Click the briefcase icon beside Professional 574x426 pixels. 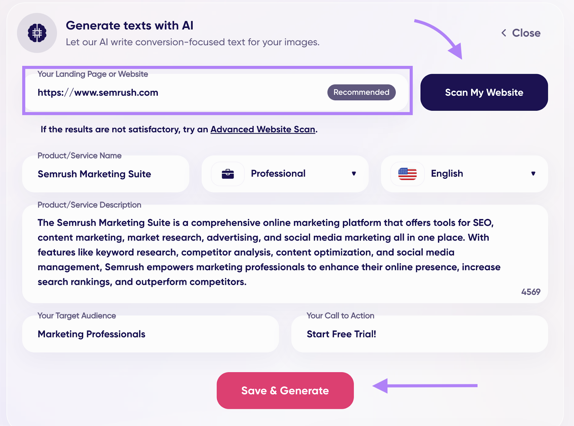click(228, 174)
